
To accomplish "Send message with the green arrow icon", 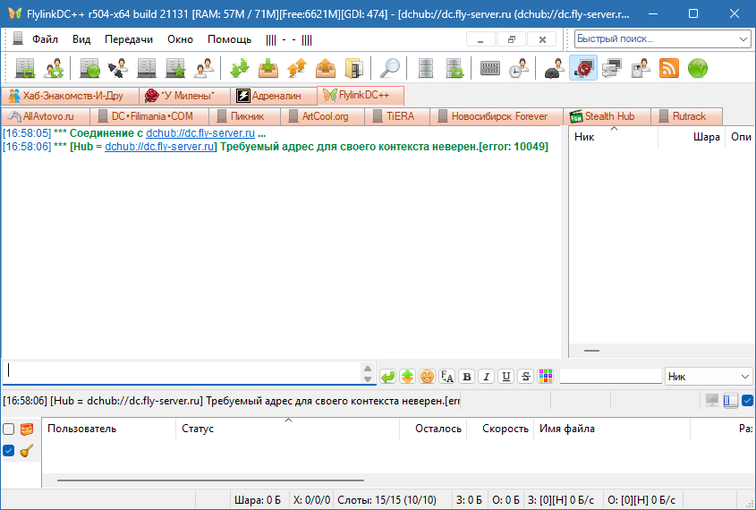I will [x=387, y=377].
